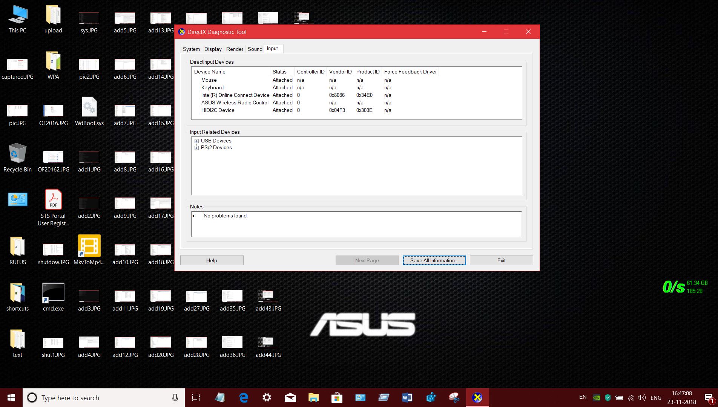
Task: Open the Windows Start menu
Action: click(11, 398)
